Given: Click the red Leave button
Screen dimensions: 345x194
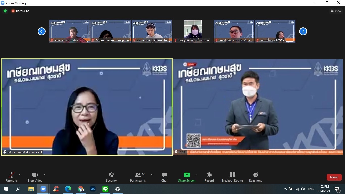Looking at the screenshot, I should point(334,177).
